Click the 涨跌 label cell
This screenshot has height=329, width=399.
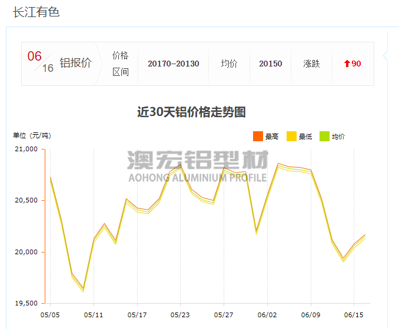[x=311, y=64]
